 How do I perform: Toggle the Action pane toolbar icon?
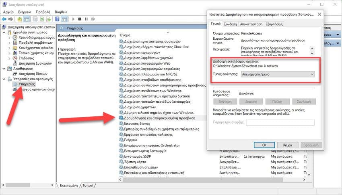pos(64,19)
